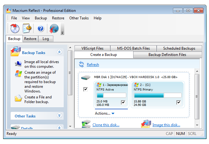Click the disk list scroll down arrow
Viewport: 209px width, 144px height.
click(197, 125)
